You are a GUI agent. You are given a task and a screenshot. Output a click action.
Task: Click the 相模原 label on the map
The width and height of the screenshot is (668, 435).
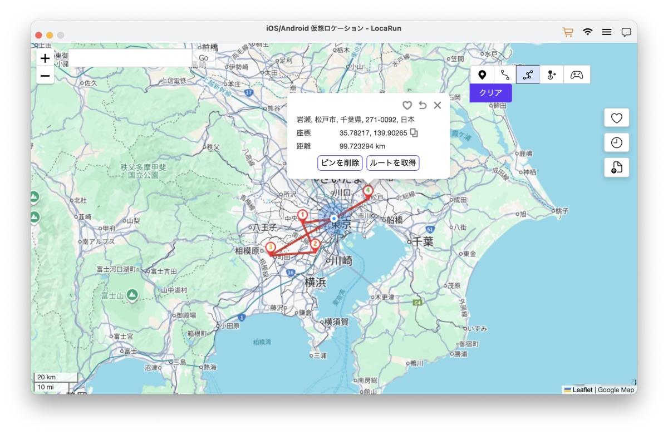248,251
